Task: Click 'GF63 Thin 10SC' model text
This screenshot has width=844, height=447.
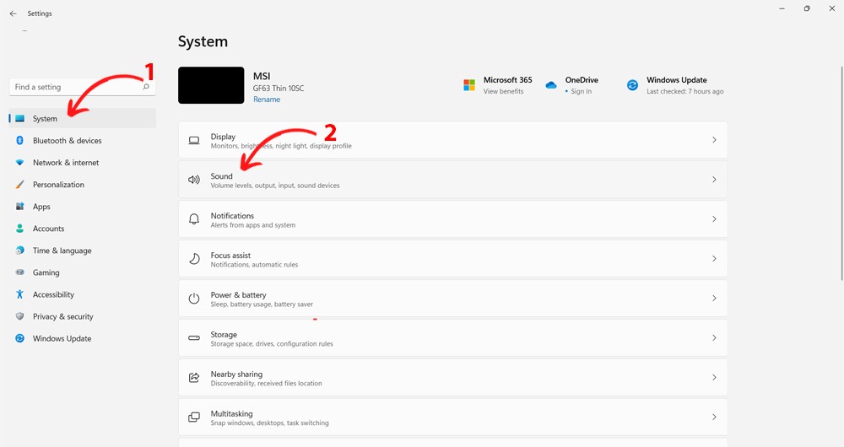Action: pyautogui.click(x=279, y=89)
